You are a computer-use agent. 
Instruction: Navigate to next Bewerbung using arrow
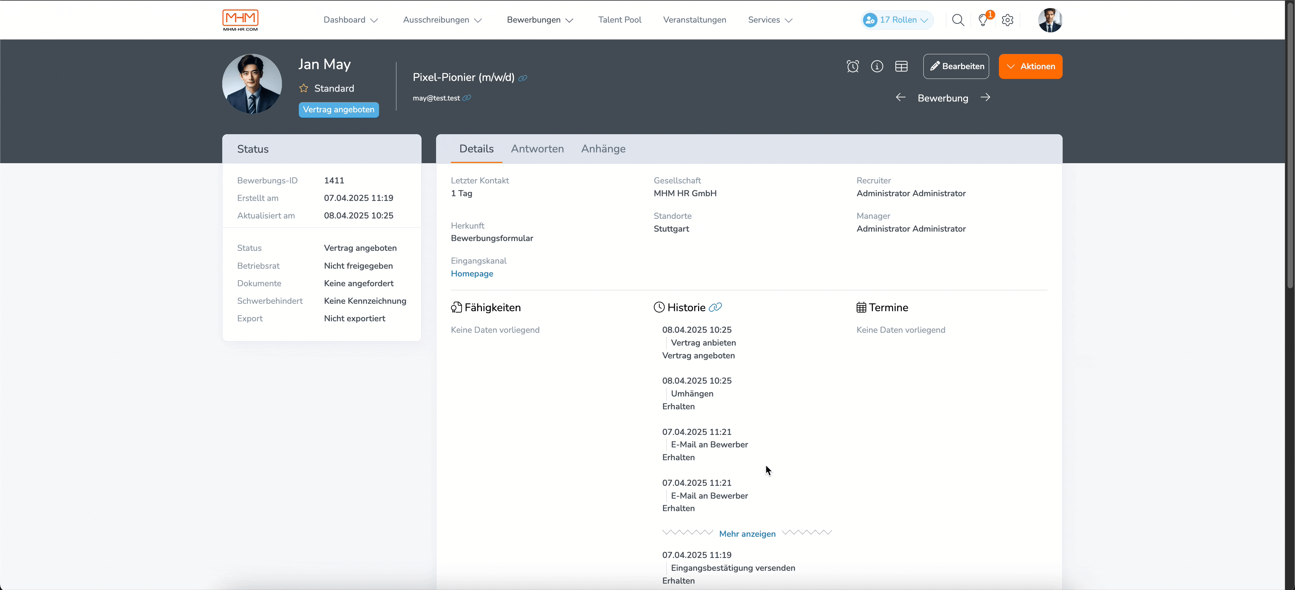point(985,97)
